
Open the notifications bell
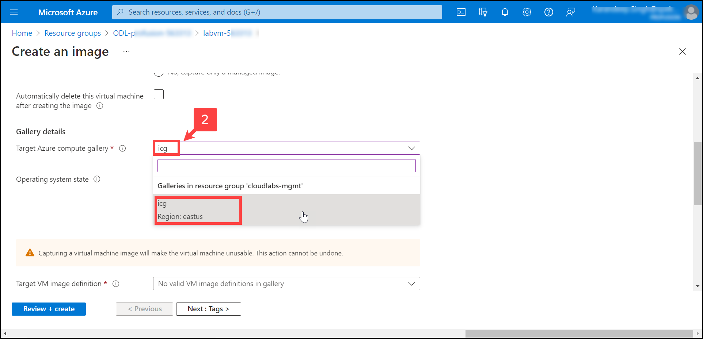(505, 12)
